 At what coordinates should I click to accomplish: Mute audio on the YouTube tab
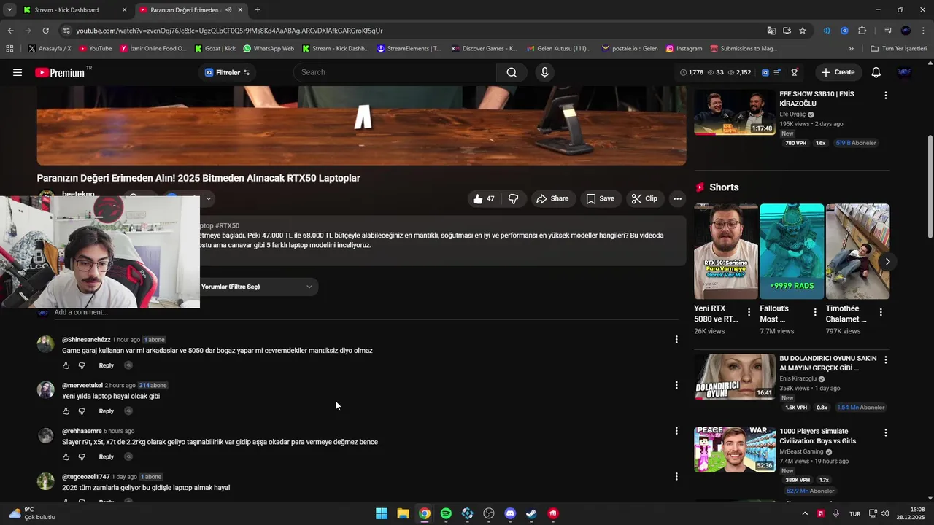228,10
